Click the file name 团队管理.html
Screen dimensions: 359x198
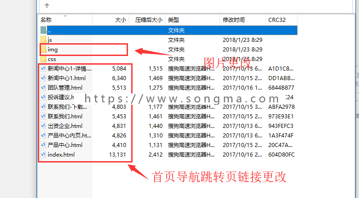(65, 87)
